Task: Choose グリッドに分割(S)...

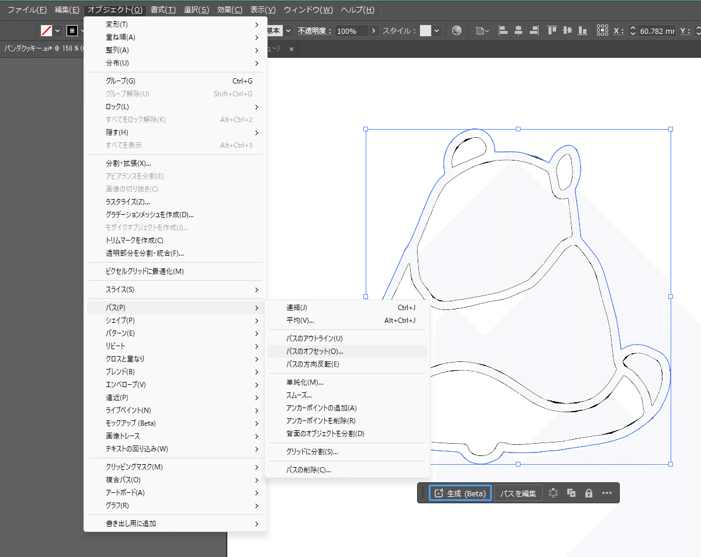Action: pyautogui.click(x=347, y=452)
